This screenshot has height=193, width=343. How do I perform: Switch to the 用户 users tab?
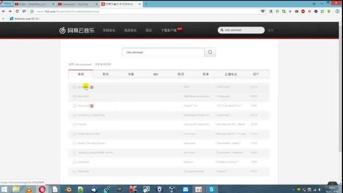click(256, 74)
